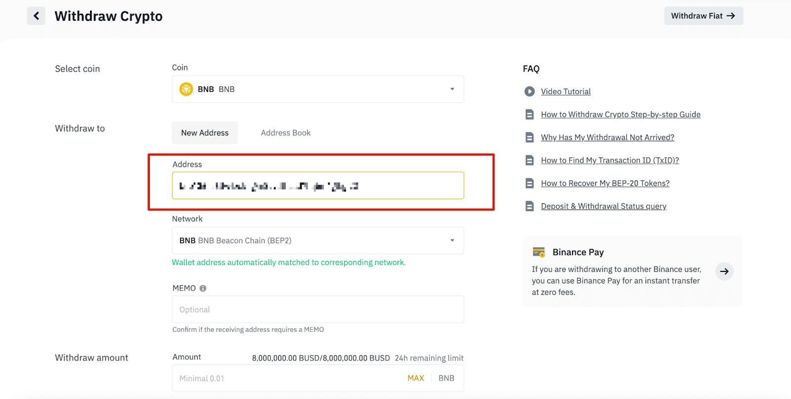791x399 pixels.
Task: Open How to Withdraw Crypto Step-by-step Guide
Action: point(620,114)
